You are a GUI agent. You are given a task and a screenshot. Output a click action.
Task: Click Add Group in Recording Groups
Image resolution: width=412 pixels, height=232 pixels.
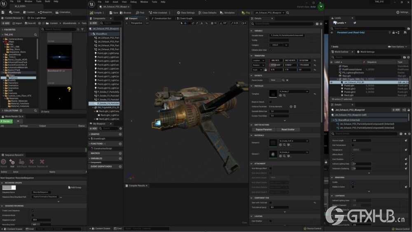pyautogui.click(x=75, y=187)
